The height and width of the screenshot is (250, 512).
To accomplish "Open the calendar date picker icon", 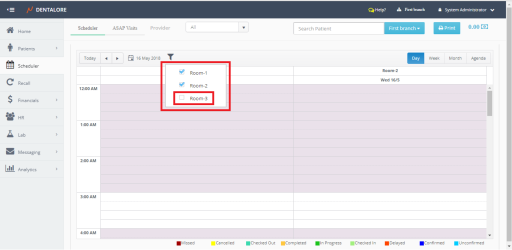I will pyautogui.click(x=131, y=58).
